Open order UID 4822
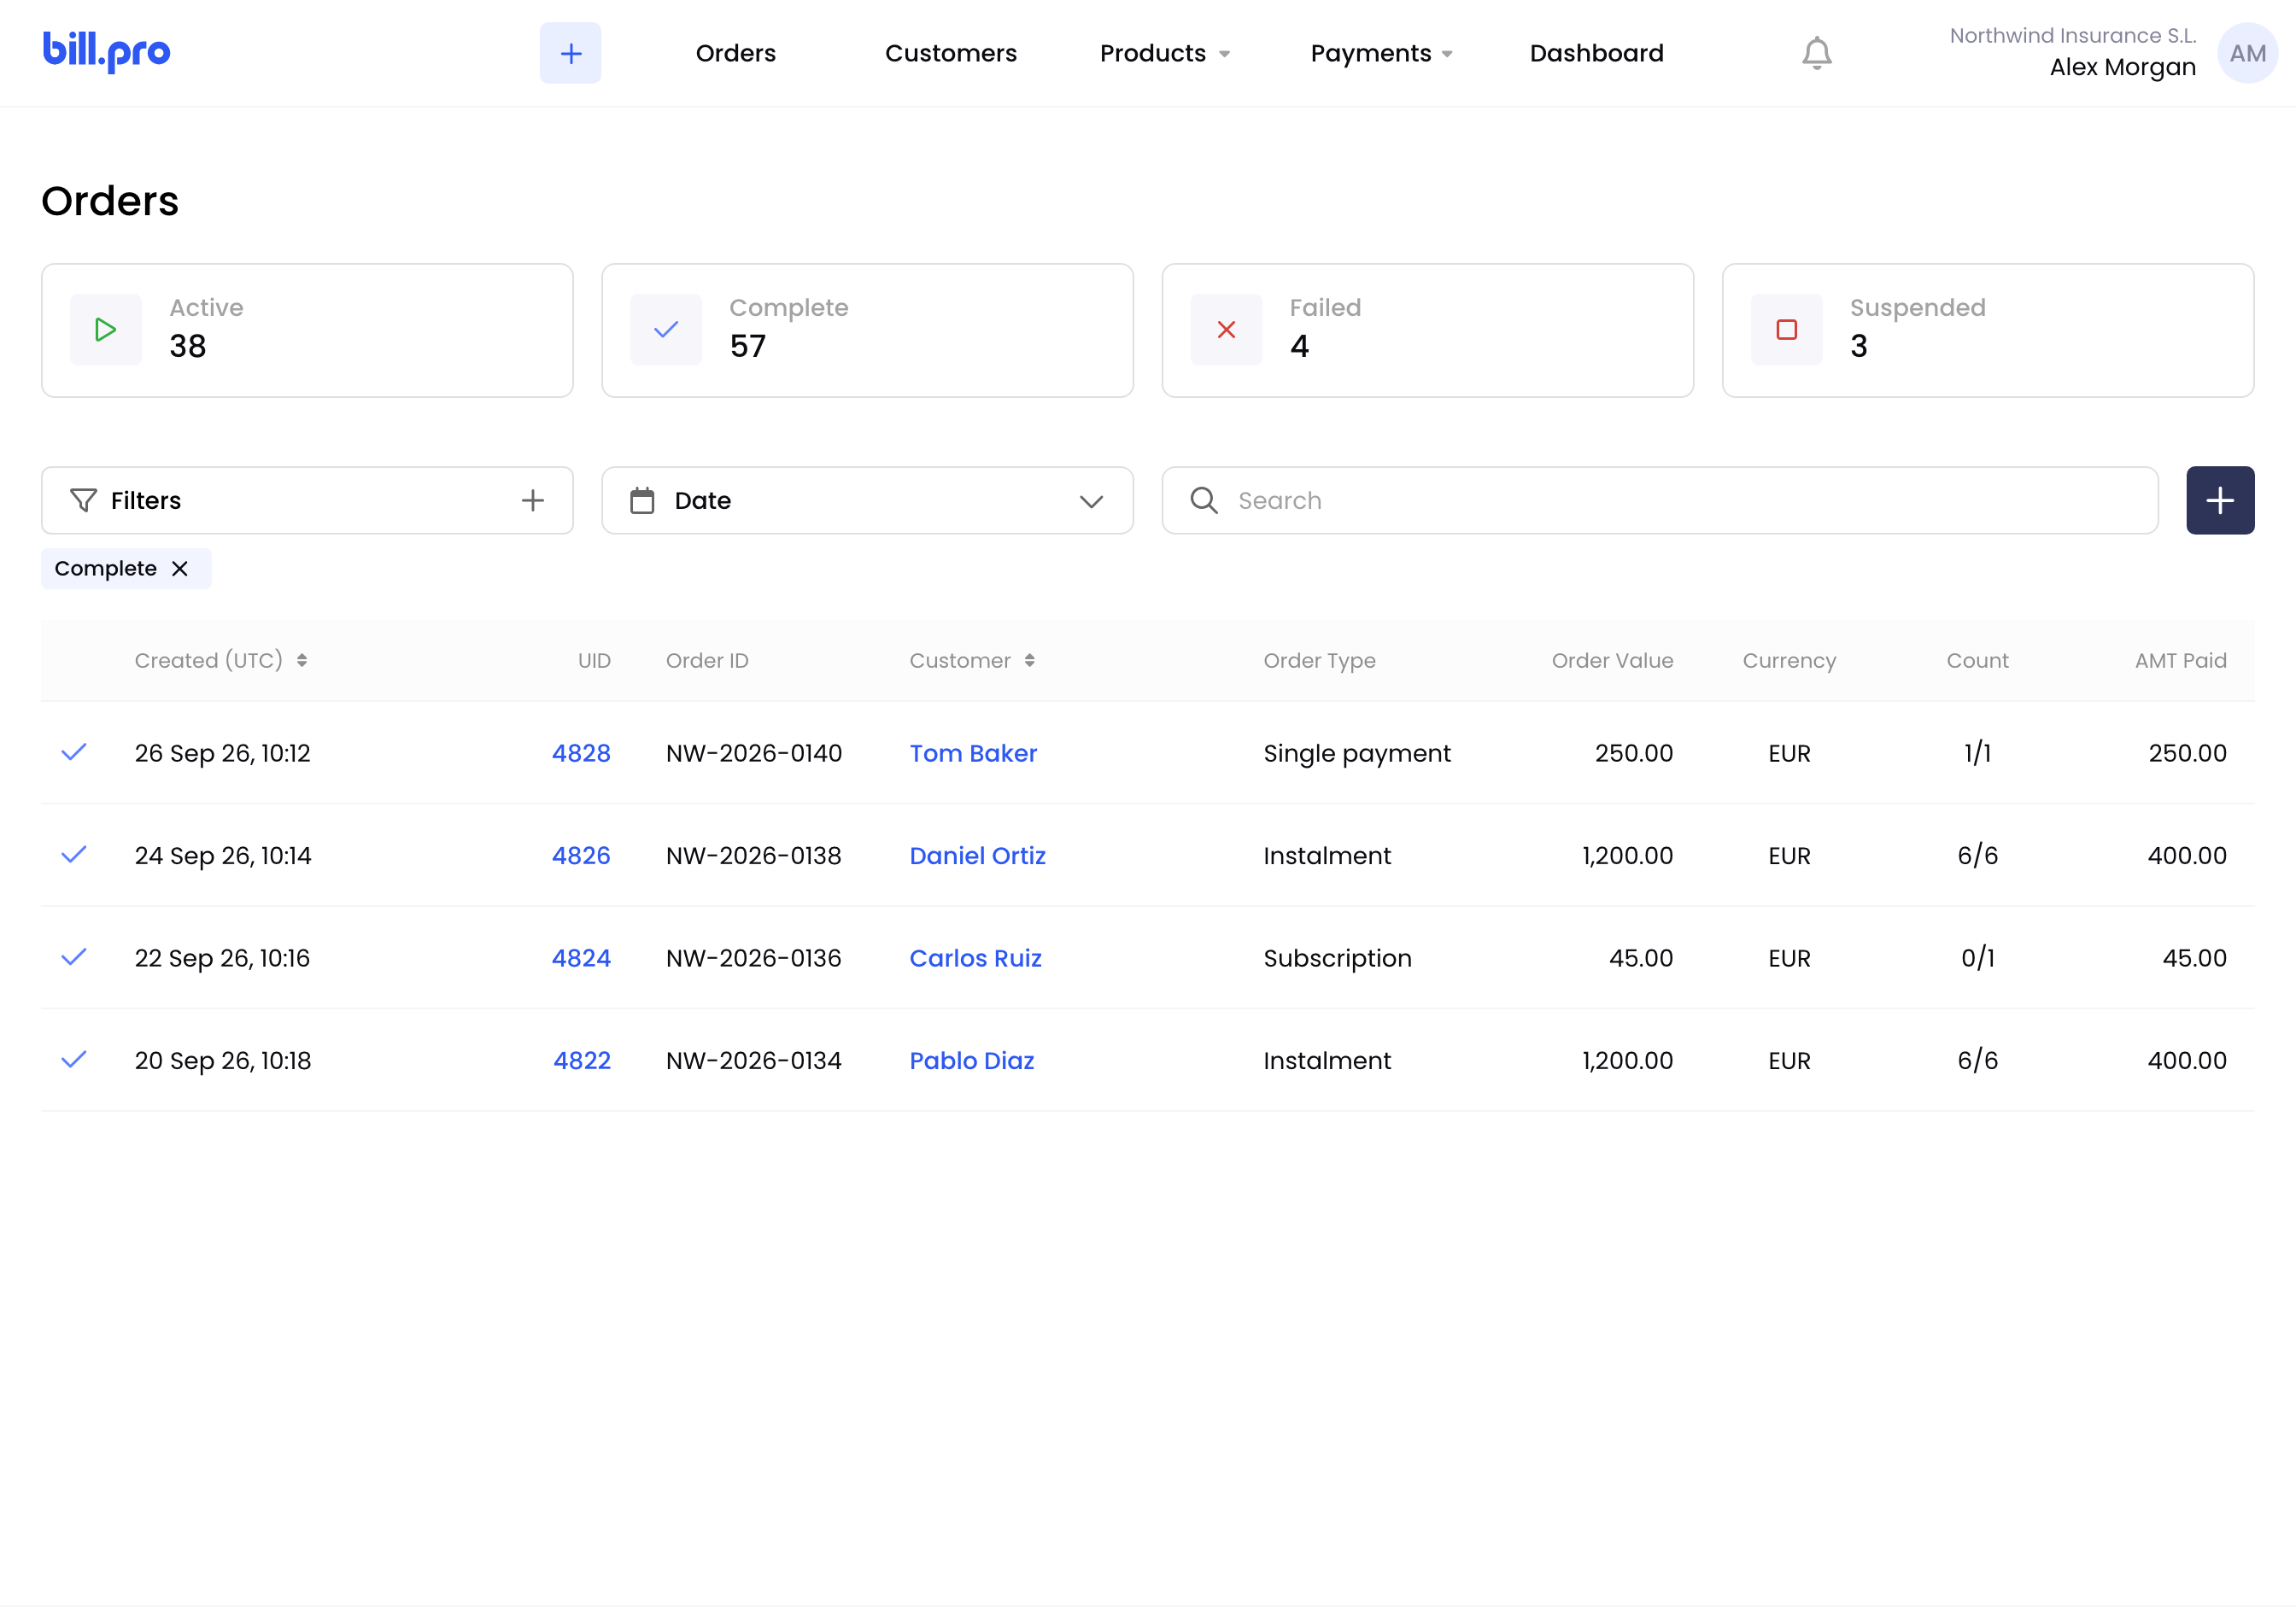2296x1619 pixels. [582, 1061]
